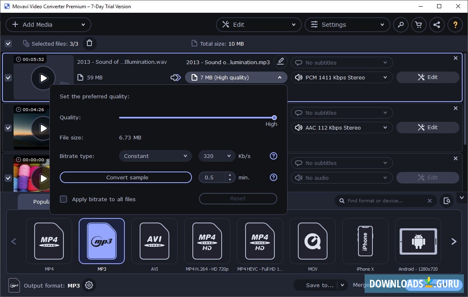Choose MP4 HEVC Full HD preset
Image resolution: width=468 pixels, height=297 pixels.
click(x=260, y=241)
